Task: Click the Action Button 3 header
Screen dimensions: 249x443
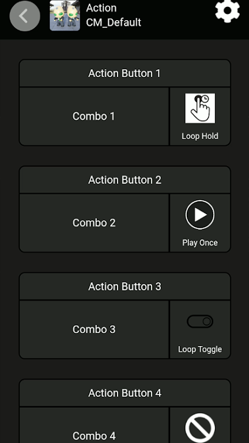Action: coord(124,287)
